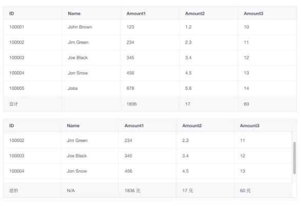Click the Amount2 header in first table
The width and height of the screenshot is (301, 207).
[x=195, y=14]
